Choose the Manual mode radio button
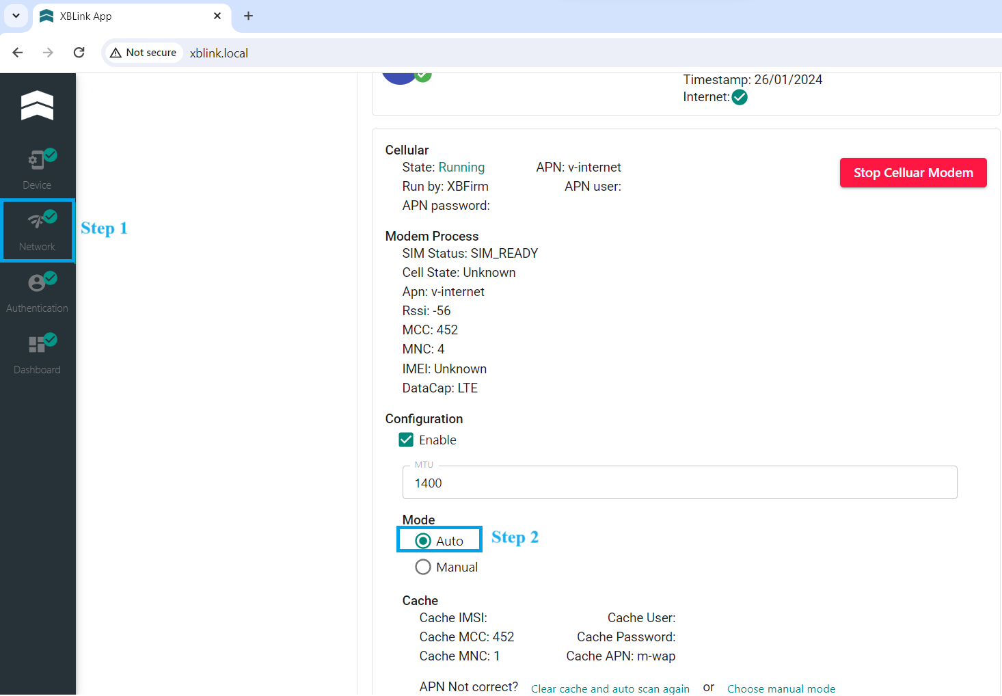Image resolution: width=1002 pixels, height=696 pixels. pyautogui.click(x=423, y=567)
